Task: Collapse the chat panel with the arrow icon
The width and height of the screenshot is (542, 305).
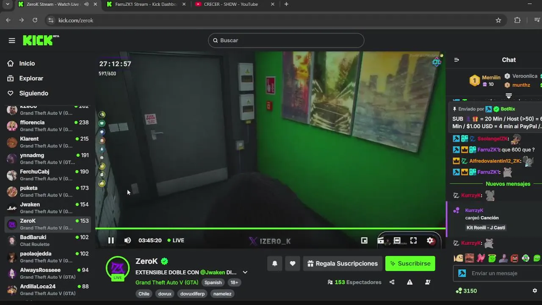Action: point(456,60)
